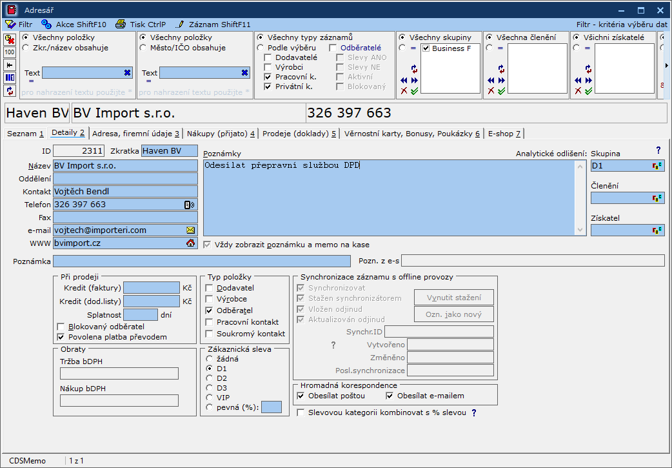Click the blue question mark above Skupina

click(x=658, y=150)
